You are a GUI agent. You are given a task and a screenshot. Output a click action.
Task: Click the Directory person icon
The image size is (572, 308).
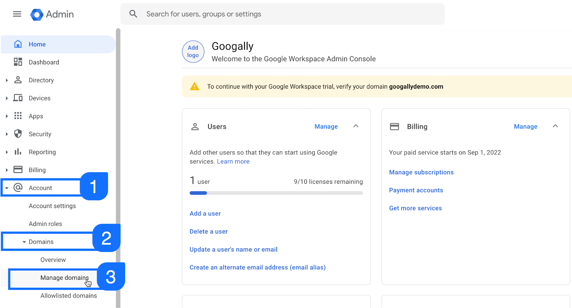18,80
